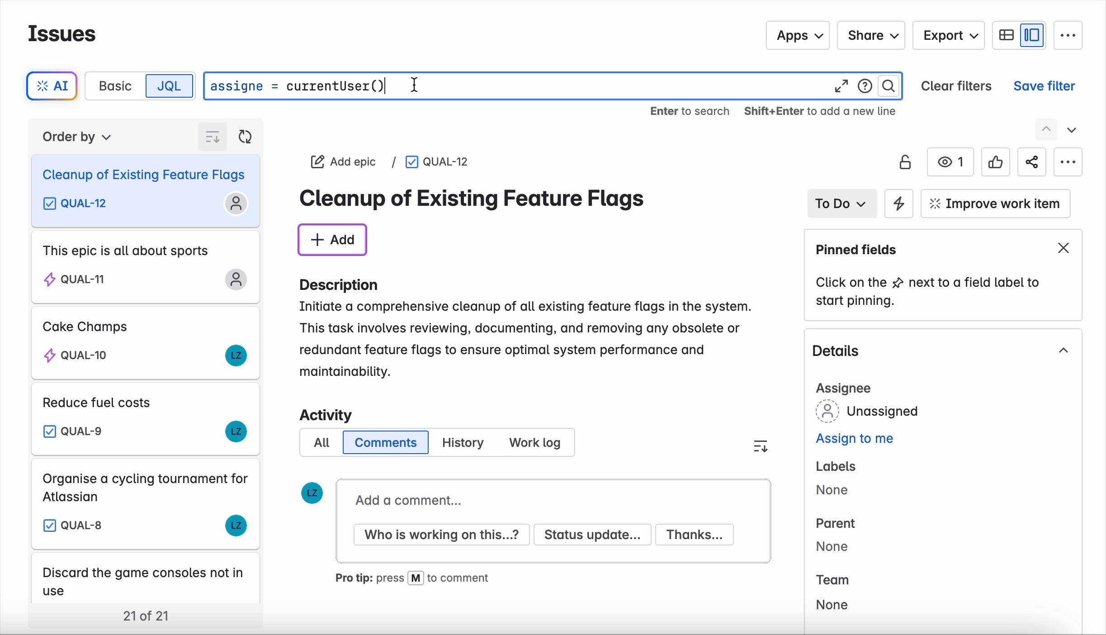Viewport: 1106px width, 635px height.
Task: Change the To Do status dropdown
Action: [841, 204]
